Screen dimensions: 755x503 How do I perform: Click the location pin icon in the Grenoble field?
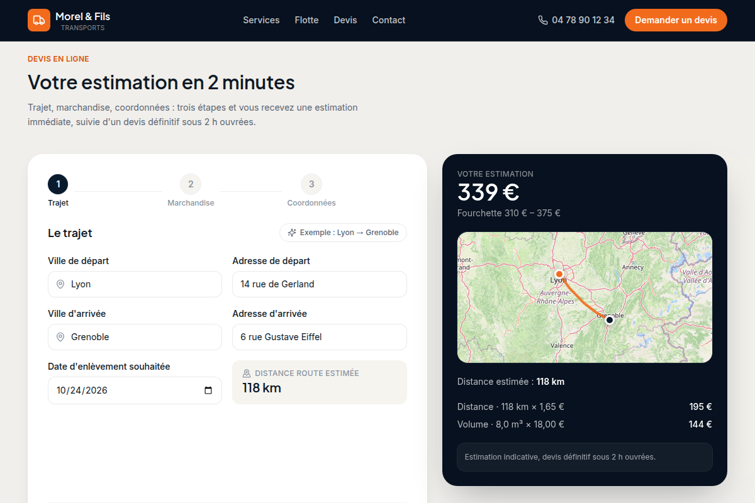[60, 337]
